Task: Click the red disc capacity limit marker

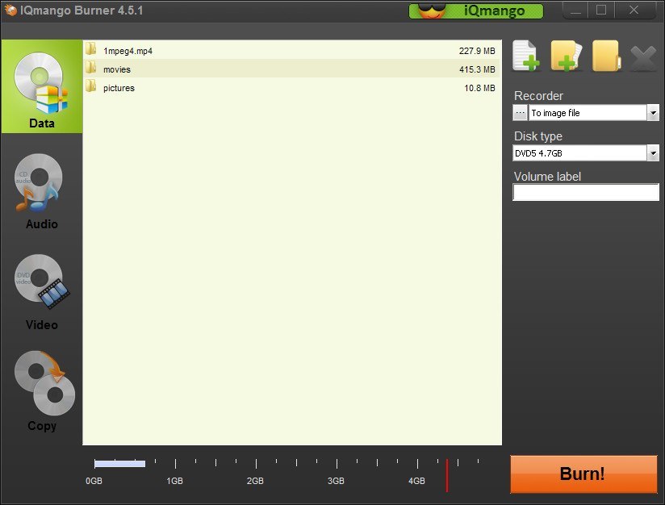Action: pos(446,475)
